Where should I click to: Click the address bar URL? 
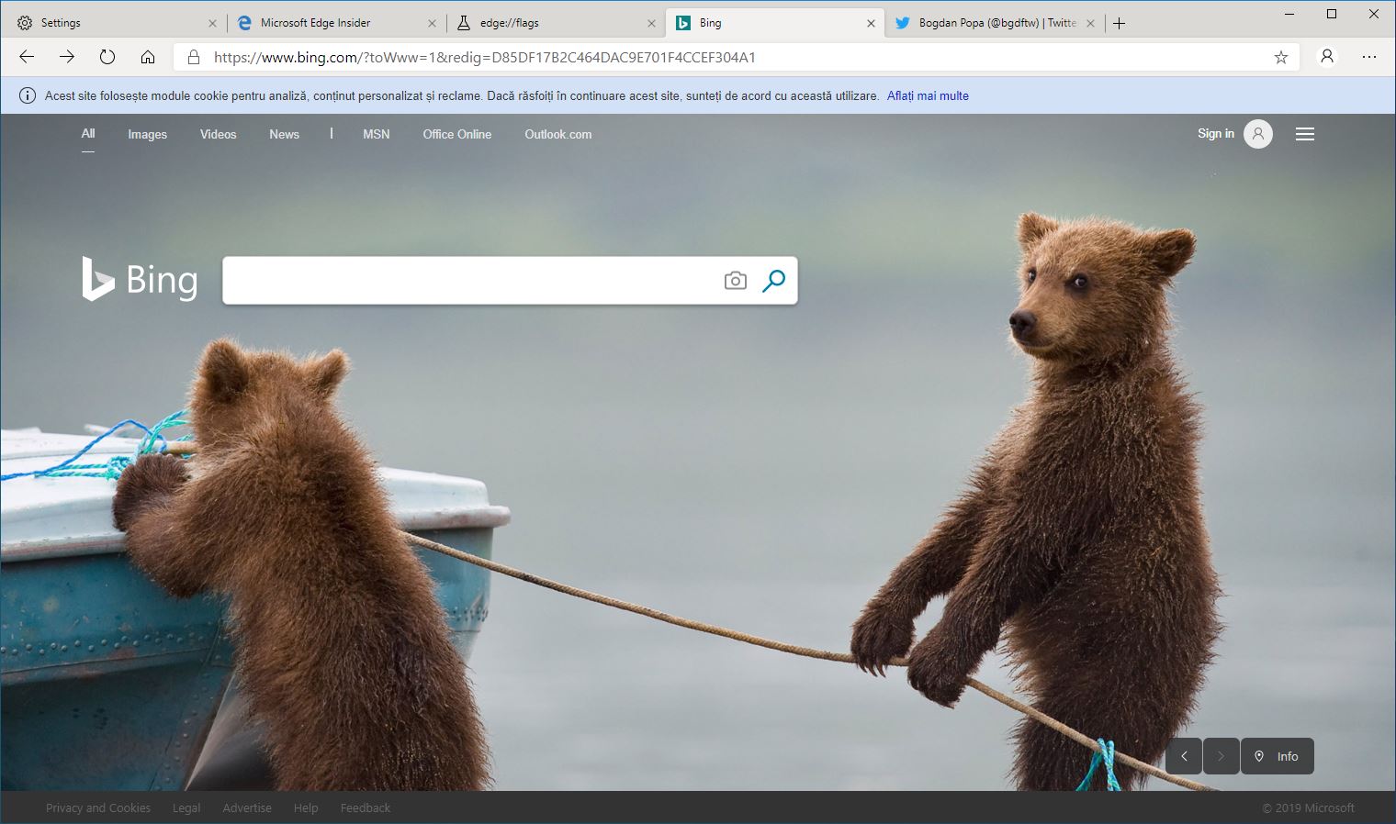point(485,57)
